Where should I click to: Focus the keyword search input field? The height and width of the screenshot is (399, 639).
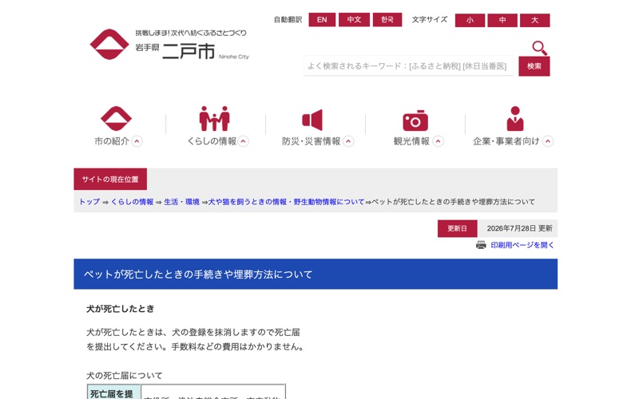[x=408, y=66]
